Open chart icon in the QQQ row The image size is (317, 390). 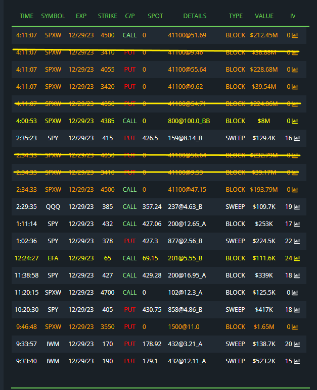[297, 207]
